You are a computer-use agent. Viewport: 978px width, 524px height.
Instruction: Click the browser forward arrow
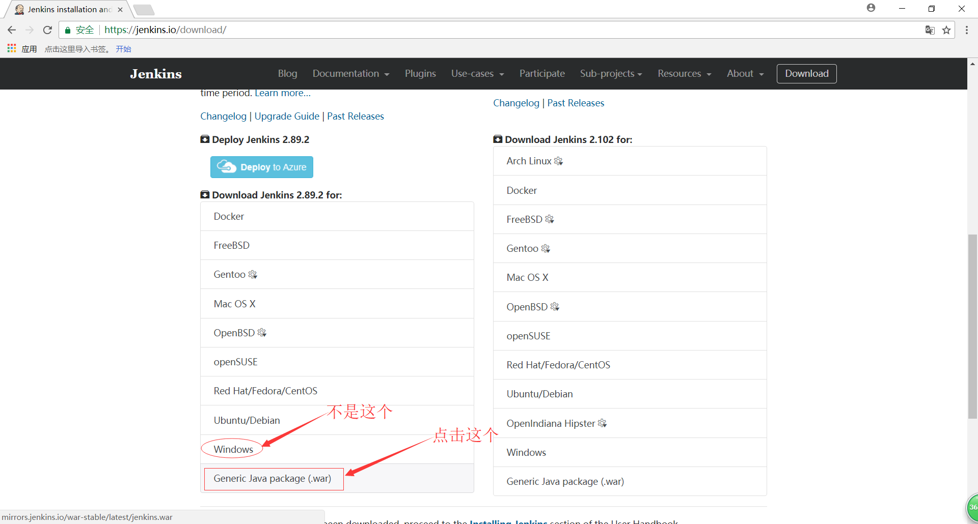[x=30, y=30]
